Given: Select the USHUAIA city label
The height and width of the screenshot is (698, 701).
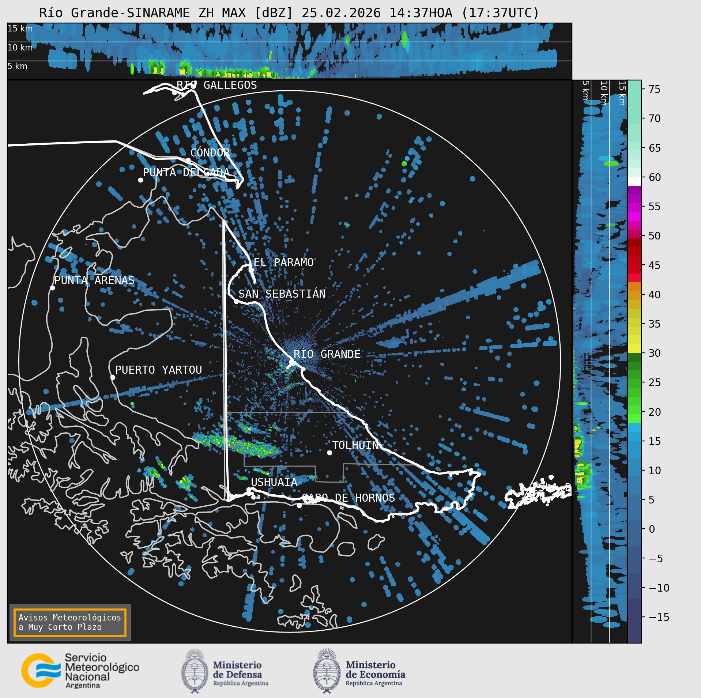Looking at the screenshot, I should pyautogui.click(x=274, y=482).
